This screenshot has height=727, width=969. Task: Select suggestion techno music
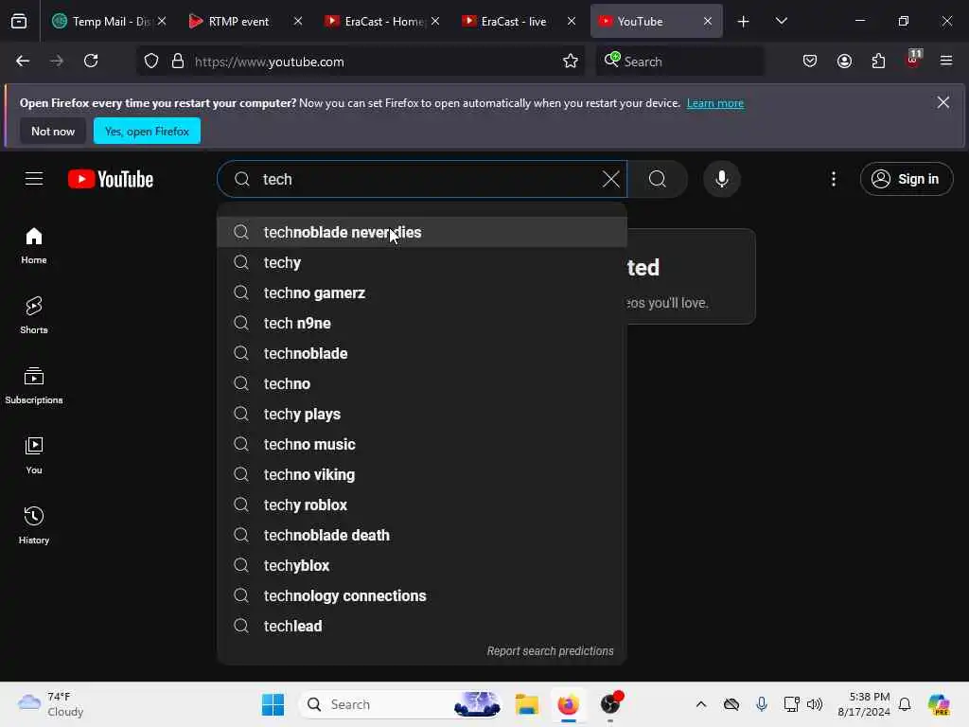422,445
